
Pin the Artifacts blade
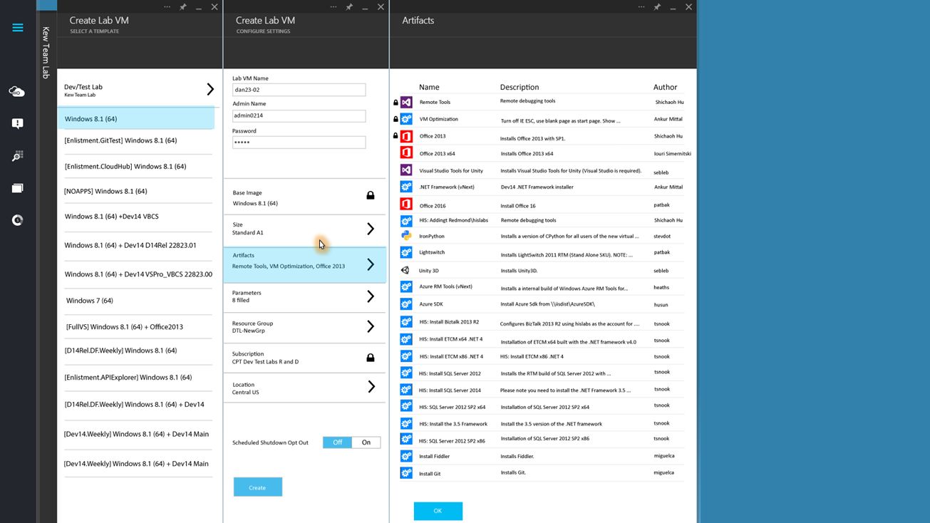point(658,7)
